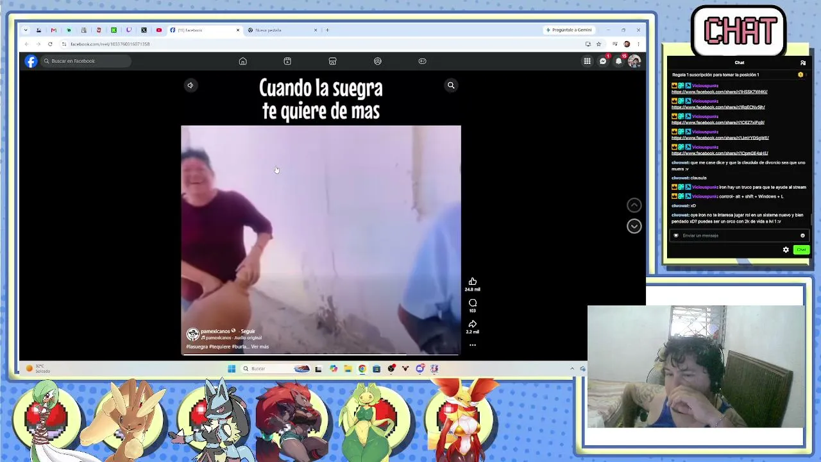
Task: Open the share link ending in 1HSSK7WHKI
Action: coord(720,92)
